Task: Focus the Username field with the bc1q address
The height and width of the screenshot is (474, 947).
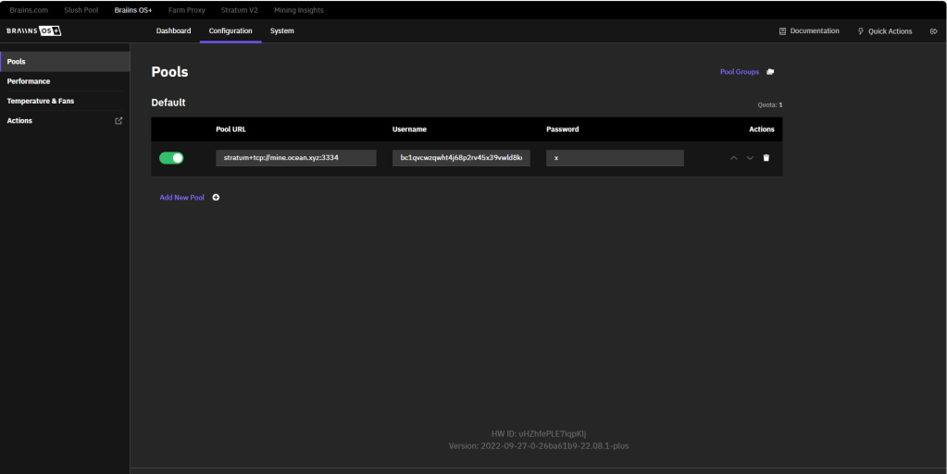Action: pos(461,158)
